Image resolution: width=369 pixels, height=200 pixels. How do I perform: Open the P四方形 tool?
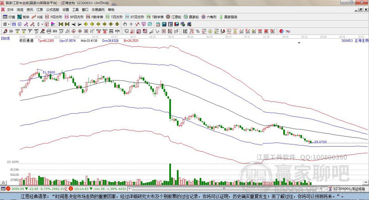54,17
